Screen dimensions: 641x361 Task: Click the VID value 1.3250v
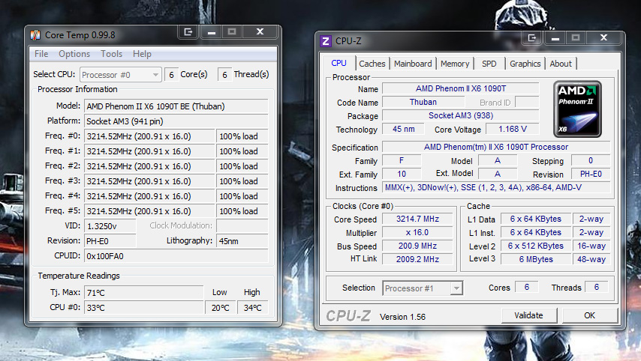click(110, 226)
